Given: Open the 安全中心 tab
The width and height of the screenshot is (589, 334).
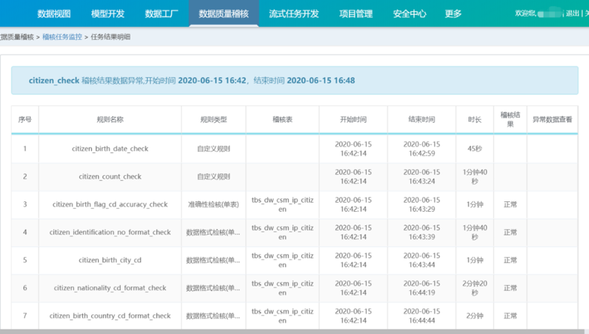Looking at the screenshot, I should [410, 14].
